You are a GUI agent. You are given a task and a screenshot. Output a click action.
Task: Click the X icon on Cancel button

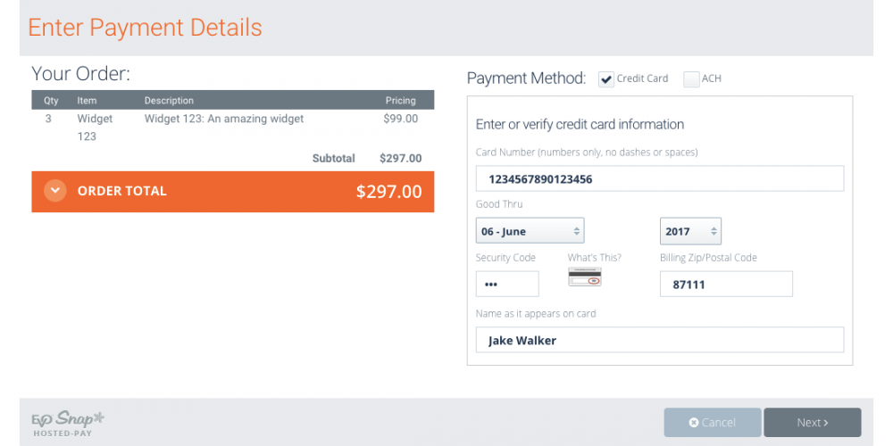(x=693, y=423)
